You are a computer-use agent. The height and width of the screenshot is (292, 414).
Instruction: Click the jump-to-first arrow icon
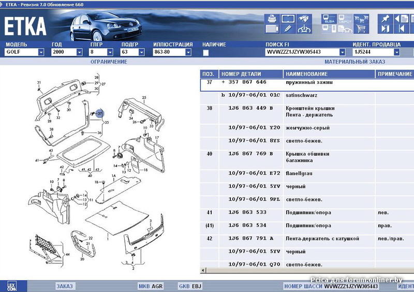click(402, 28)
